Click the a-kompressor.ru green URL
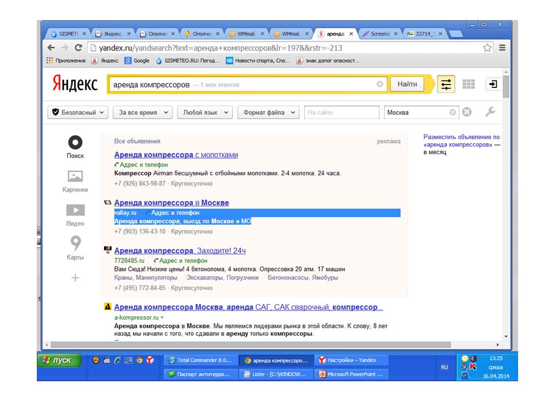Image resolution: width=552 pixels, height=414 pixels. coord(136,317)
